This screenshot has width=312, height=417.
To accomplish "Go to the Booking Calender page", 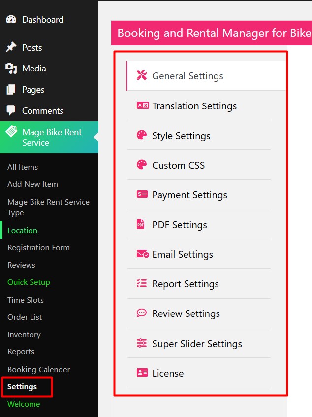I will [x=38, y=369].
